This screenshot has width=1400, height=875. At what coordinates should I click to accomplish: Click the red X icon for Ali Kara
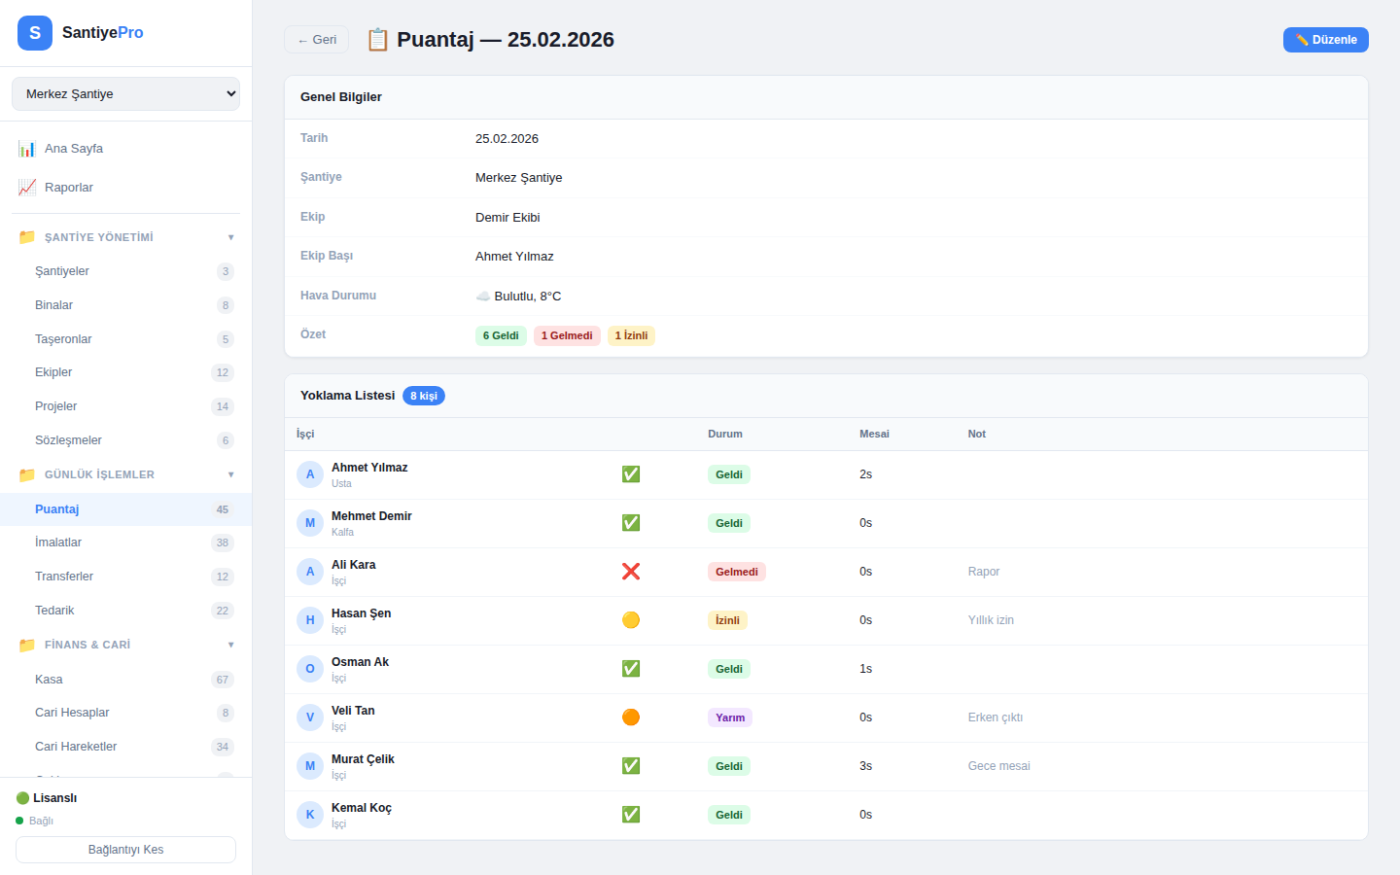coord(631,572)
